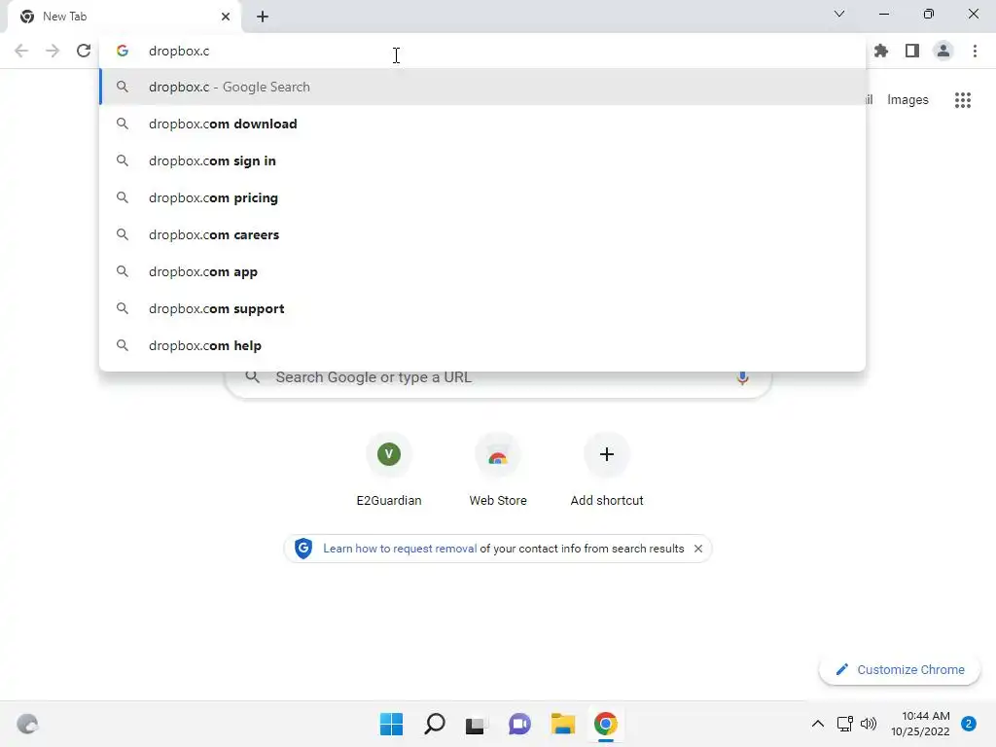The image size is (996, 747).
Task: Open Chrome's three-dot menu
Action: (x=975, y=51)
